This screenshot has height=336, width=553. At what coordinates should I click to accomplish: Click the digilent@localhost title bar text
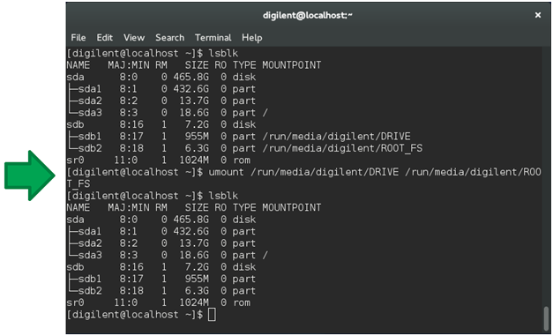[x=308, y=15]
